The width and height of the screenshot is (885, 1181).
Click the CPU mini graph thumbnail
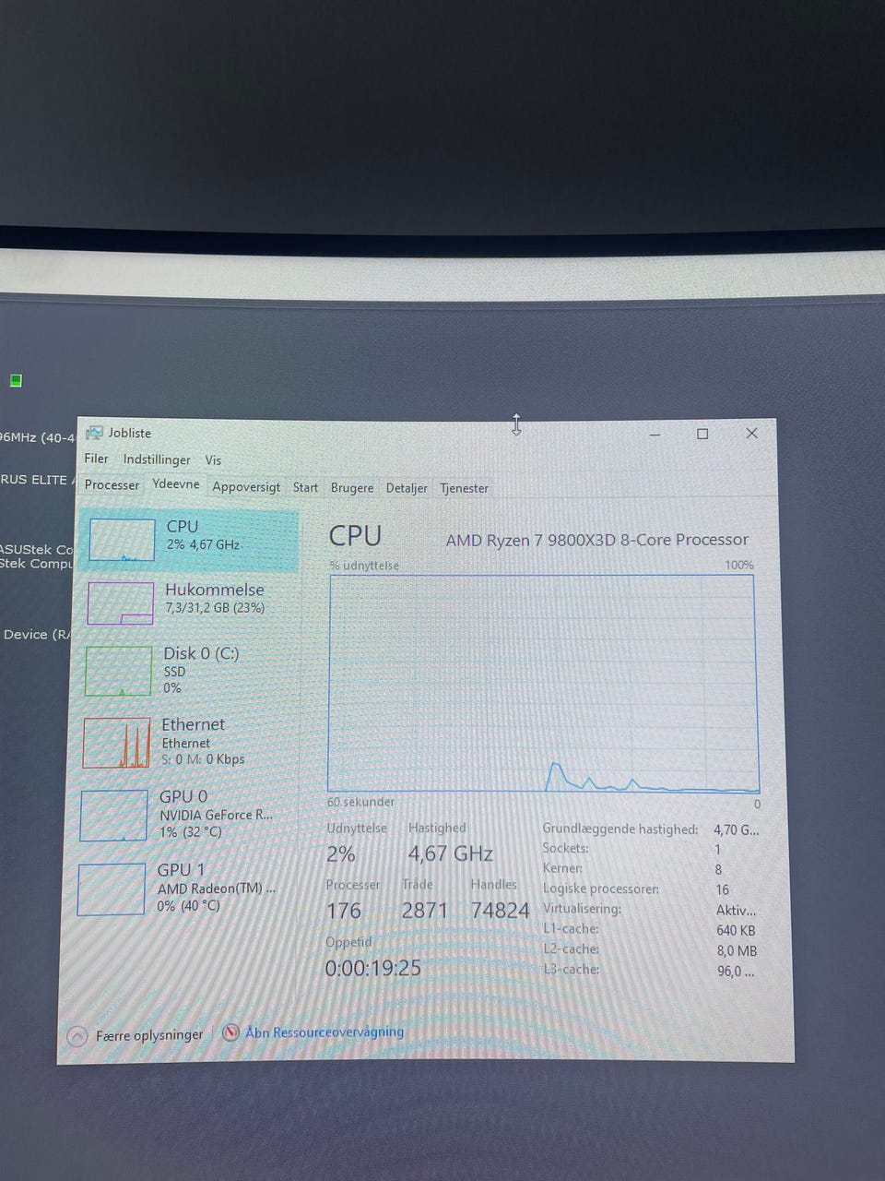point(122,541)
